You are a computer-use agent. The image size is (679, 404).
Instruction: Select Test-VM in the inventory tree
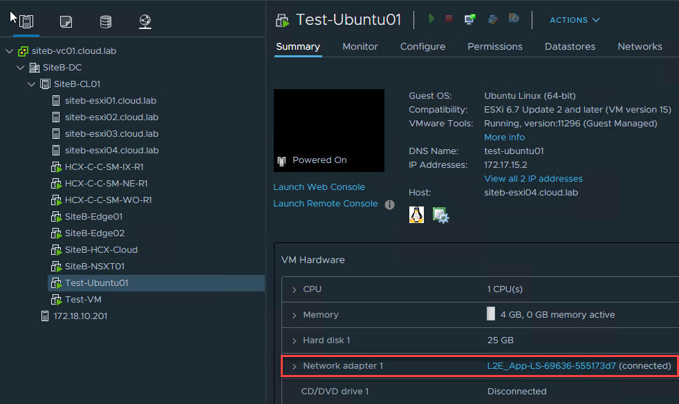click(83, 300)
